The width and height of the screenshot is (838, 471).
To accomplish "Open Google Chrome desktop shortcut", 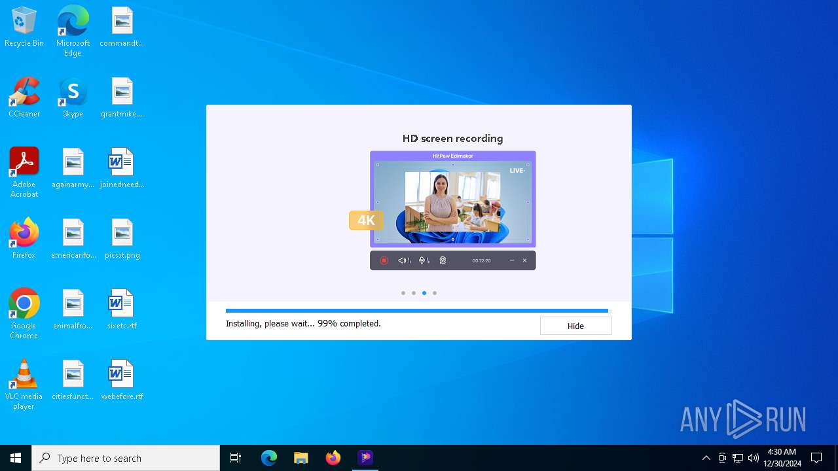I will click(x=24, y=314).
